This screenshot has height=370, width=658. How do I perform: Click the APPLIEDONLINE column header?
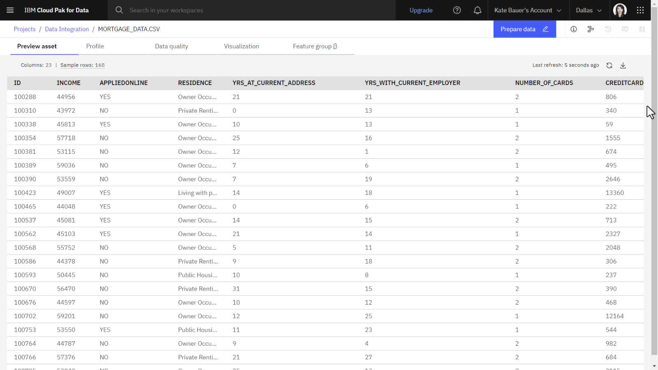pyautogui.click(x=124, y=83)
